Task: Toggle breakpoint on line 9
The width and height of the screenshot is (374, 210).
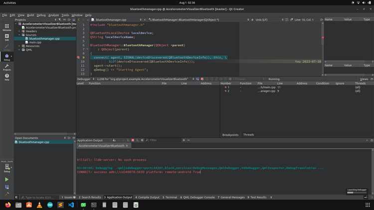Action: click(78, 57)
